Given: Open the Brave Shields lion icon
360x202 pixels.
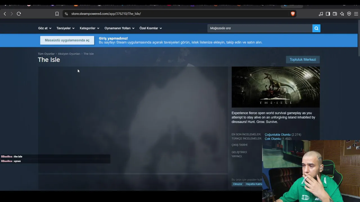Looking at the screenshot, I should click(293, 14).
